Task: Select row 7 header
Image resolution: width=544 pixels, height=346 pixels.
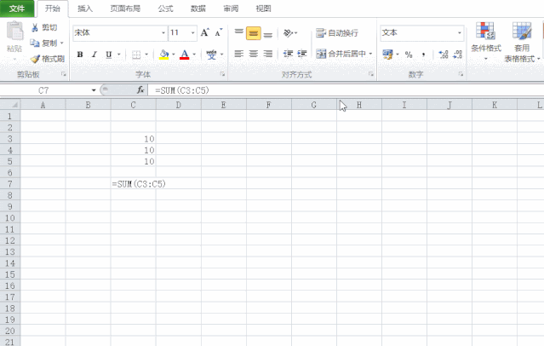Action: (10, 184)
